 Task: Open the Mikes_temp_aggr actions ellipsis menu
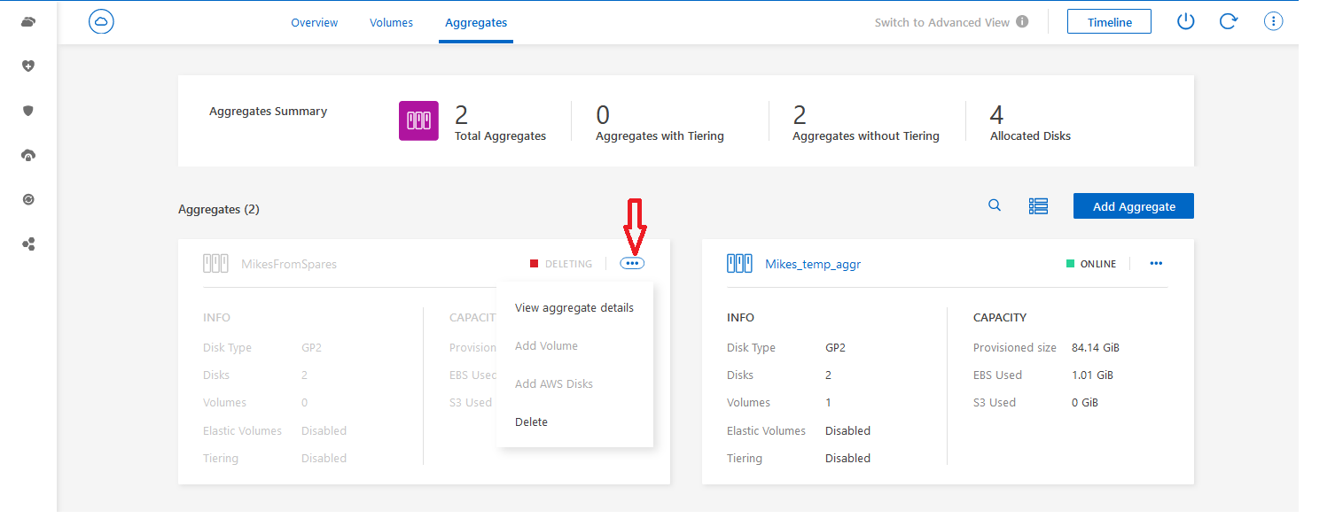click(1156, 263)
